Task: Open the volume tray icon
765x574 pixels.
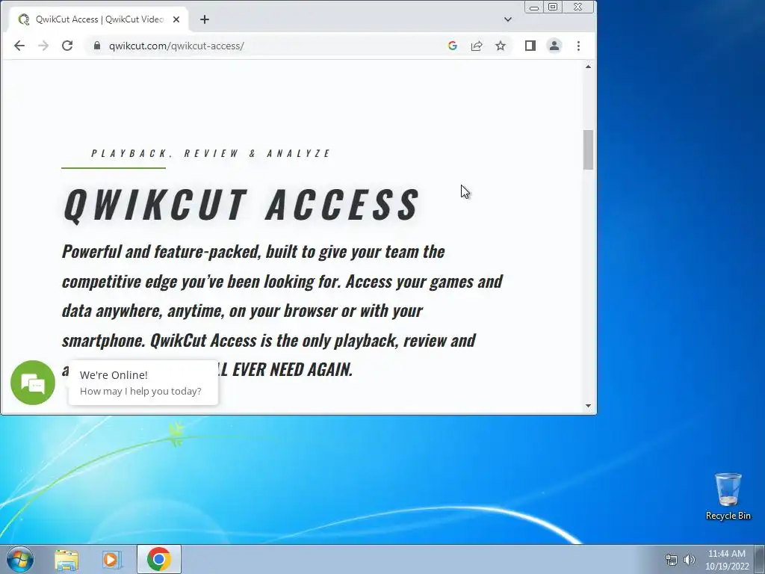Action: pos(690,560)
